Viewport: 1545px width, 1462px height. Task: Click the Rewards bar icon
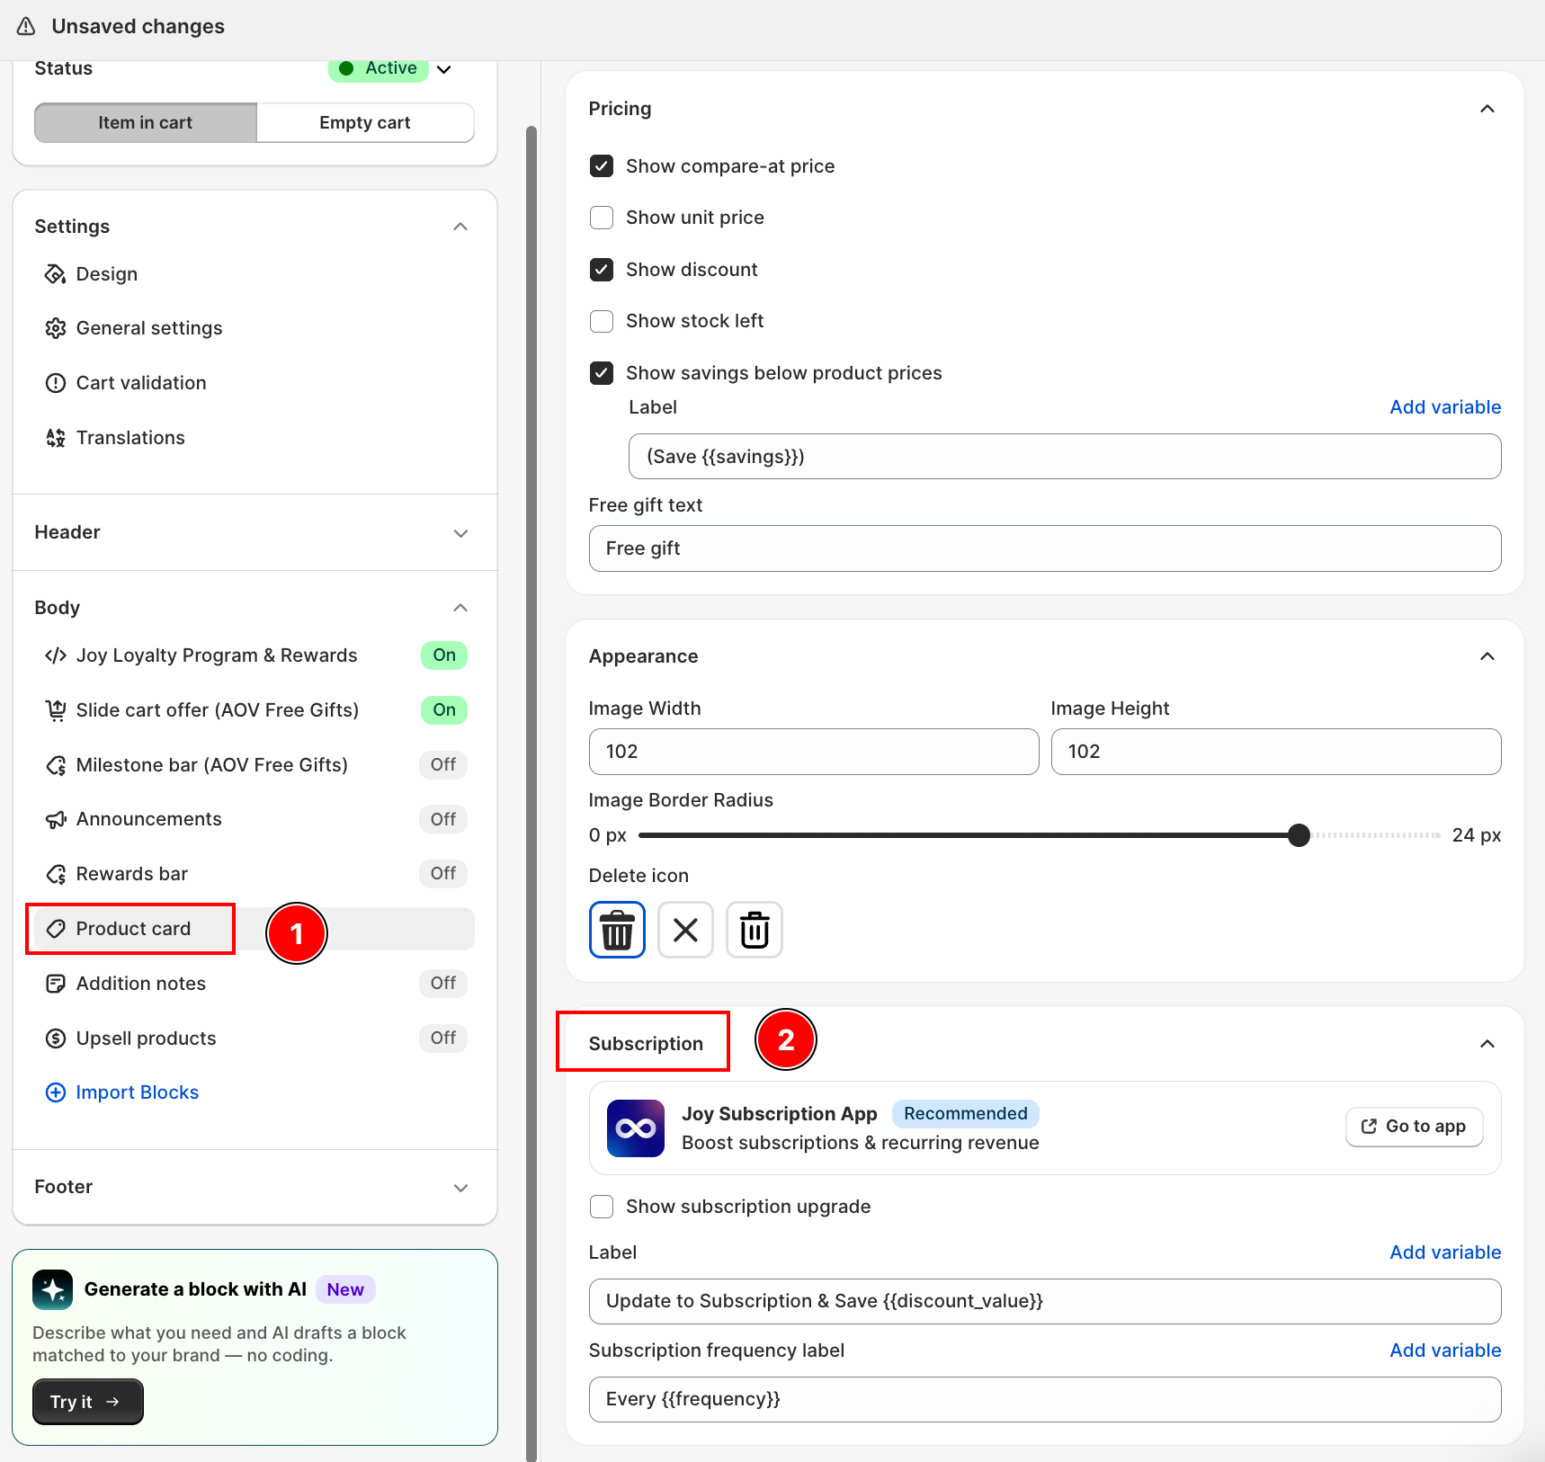pos(56,874)
